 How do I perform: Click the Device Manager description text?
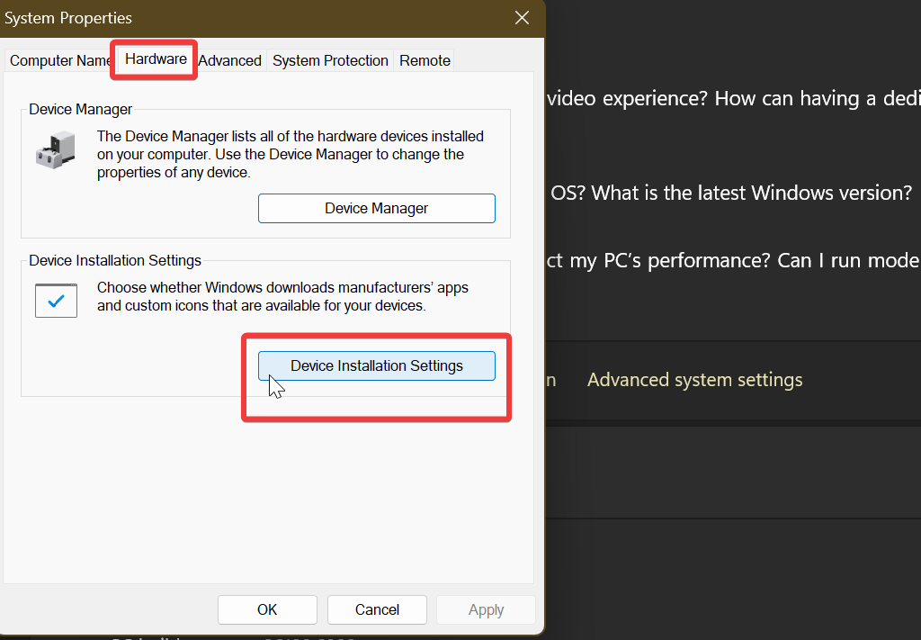click(x=288, y=154)
